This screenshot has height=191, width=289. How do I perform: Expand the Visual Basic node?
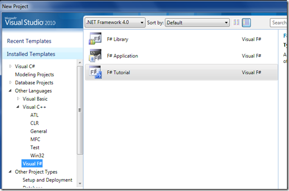18,98
